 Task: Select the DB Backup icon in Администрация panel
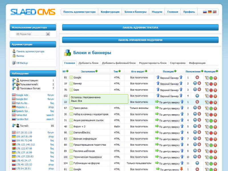(13, 63)
